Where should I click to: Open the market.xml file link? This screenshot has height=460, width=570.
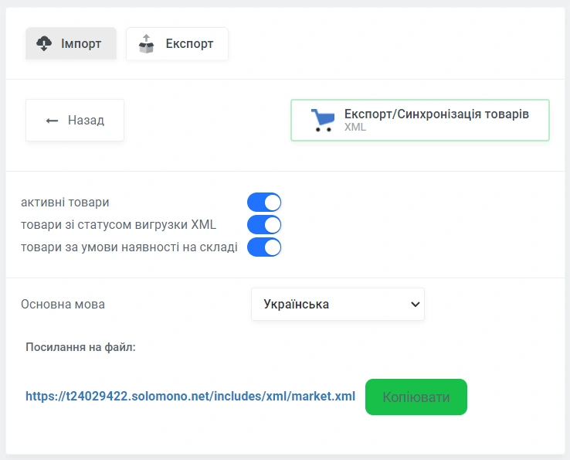pyautogui.click(x=190, y=396)
